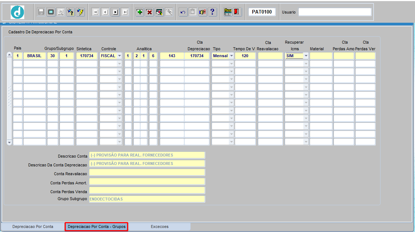This screenshot has height=232, width=415.
Task: Go to the first record
Action: pos(95,12)
